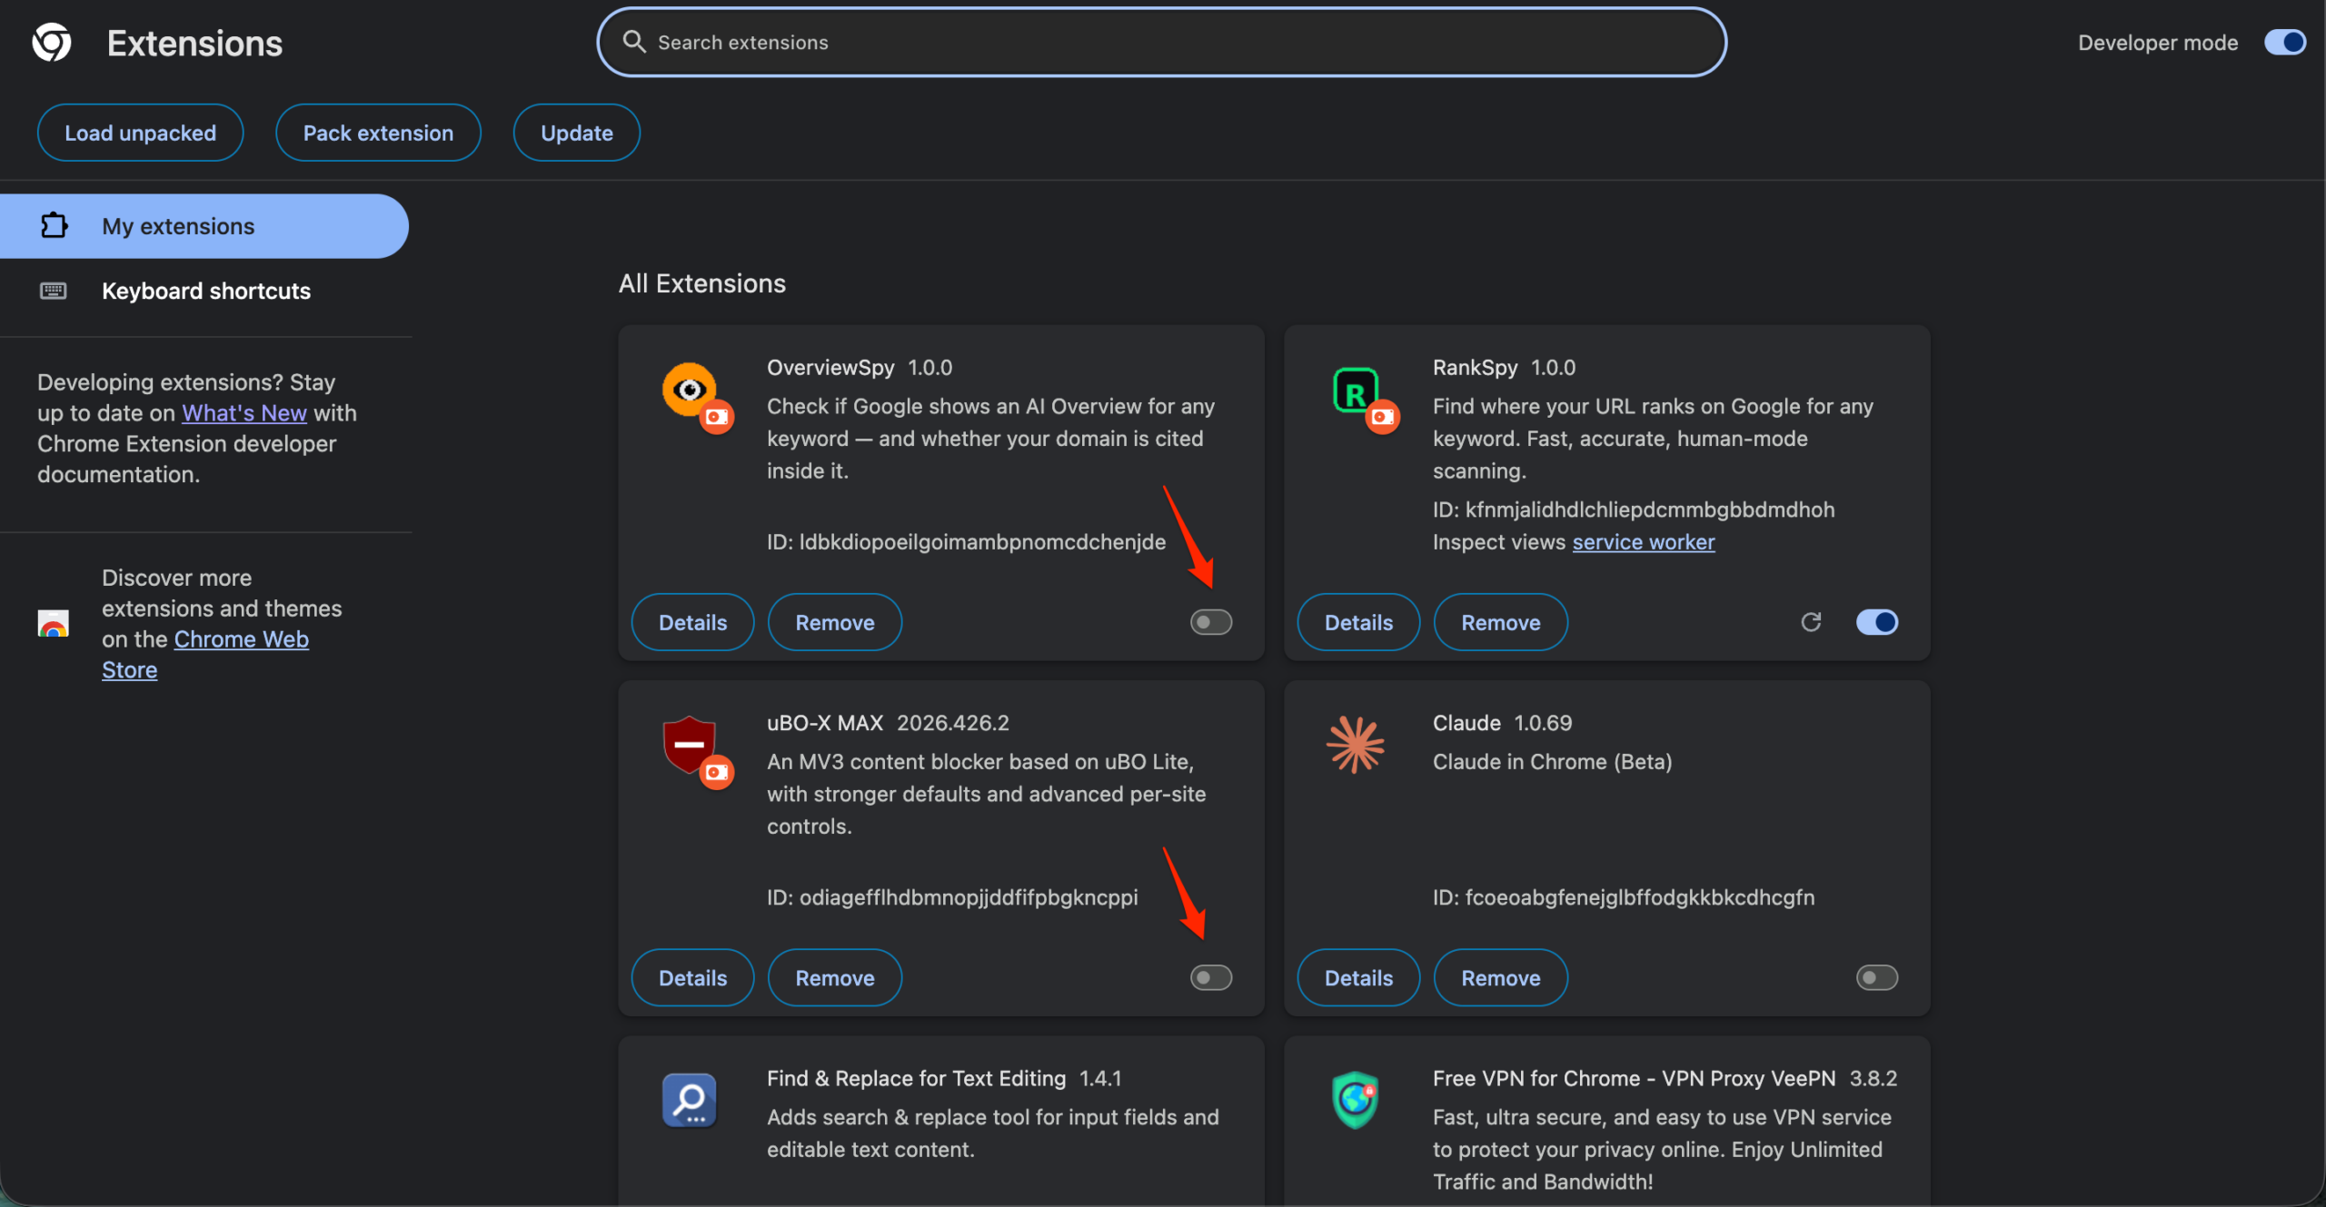Enable the OverviewSpy extension toggle
2326x1207 pixels.
pyautogui.click(x=1211, y=622)
